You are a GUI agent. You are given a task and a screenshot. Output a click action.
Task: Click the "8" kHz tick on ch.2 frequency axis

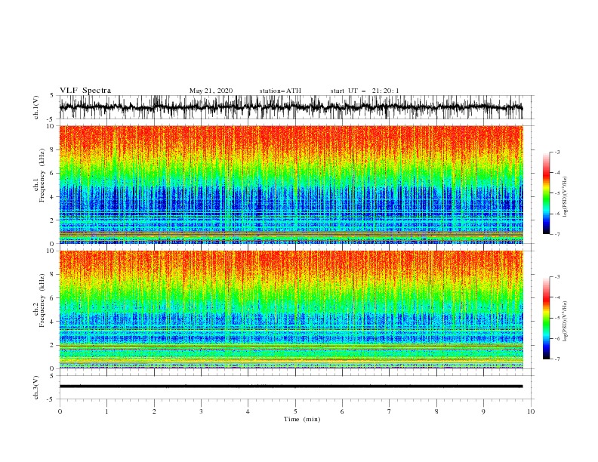click(52, 275)
